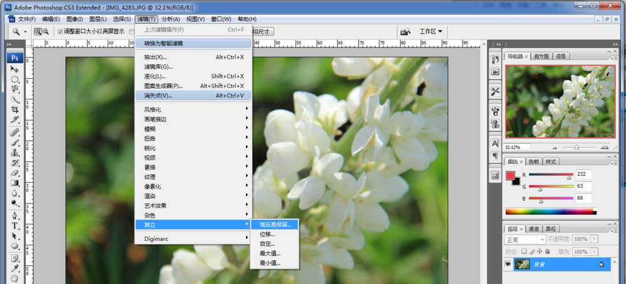Image resolution: width=626 pixels, height=284 pixels.
Task: Select the Dodge tool
Action: [x=15, y=203]
